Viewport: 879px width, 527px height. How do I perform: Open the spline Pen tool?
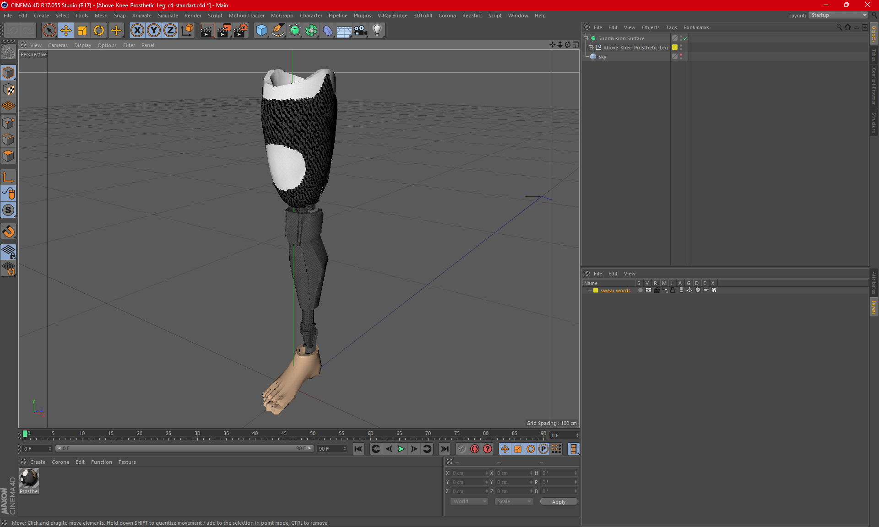click(x=278, y=30)
